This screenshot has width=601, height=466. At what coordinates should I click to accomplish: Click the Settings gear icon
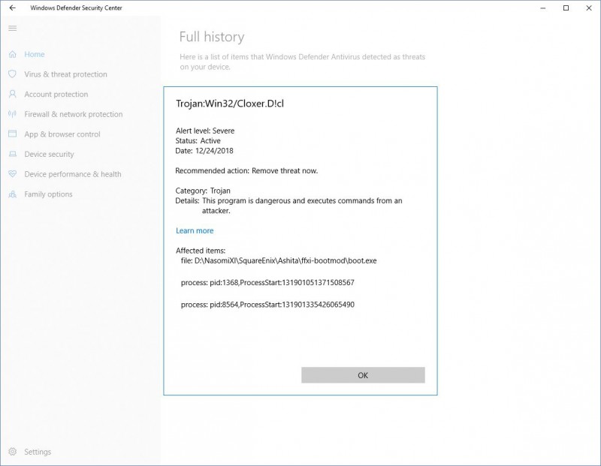[x=13, y=452]
